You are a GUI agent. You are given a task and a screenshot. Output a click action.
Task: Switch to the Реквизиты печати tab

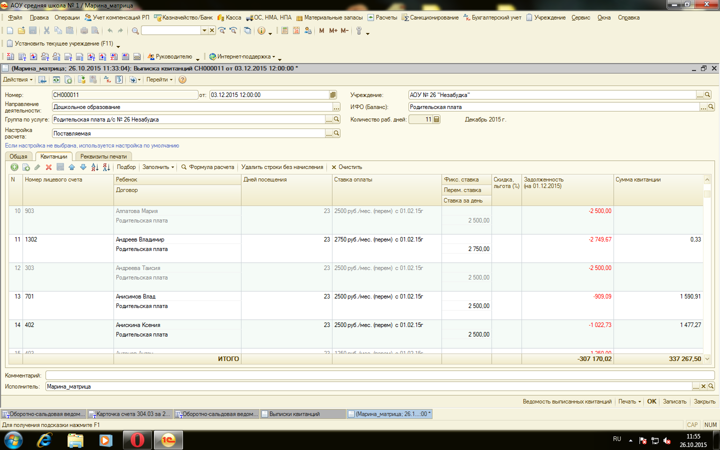103,156
